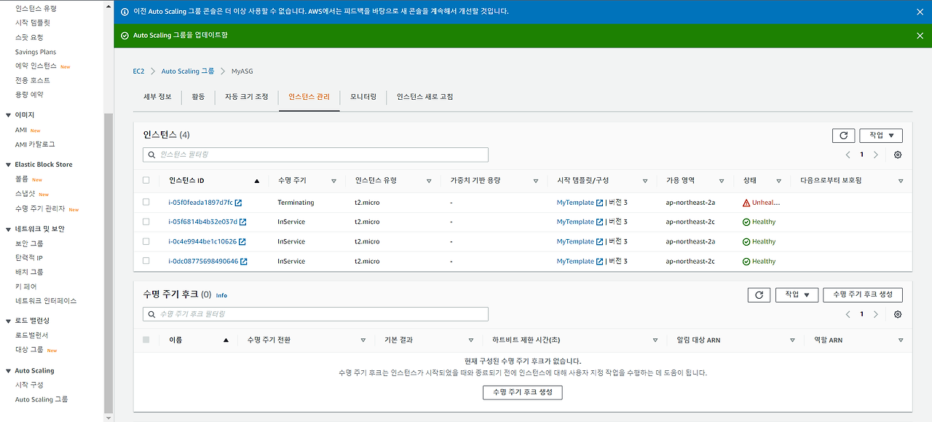
Task: Switch to 세부 정보 tab
Action: (157, 97)
